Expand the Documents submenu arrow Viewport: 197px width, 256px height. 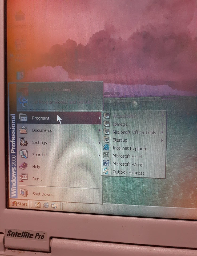pos(99,130)
